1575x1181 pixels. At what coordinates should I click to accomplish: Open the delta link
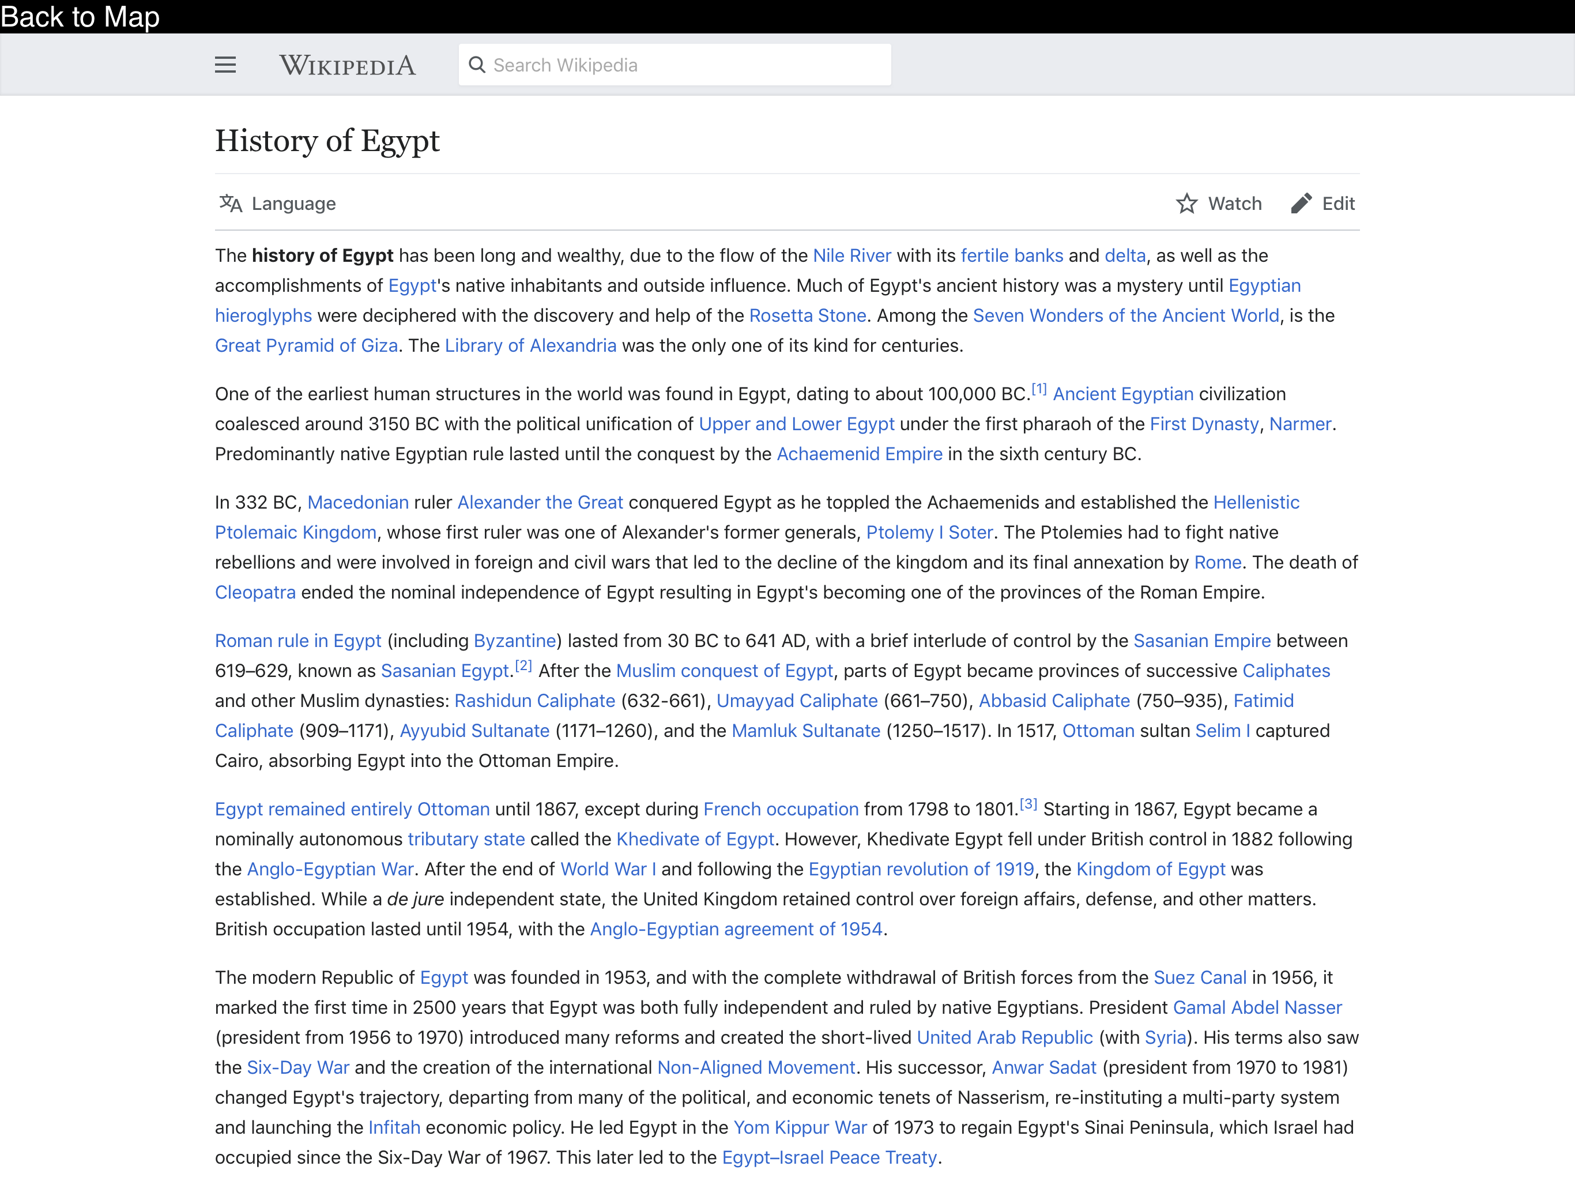pos(1125,255)
